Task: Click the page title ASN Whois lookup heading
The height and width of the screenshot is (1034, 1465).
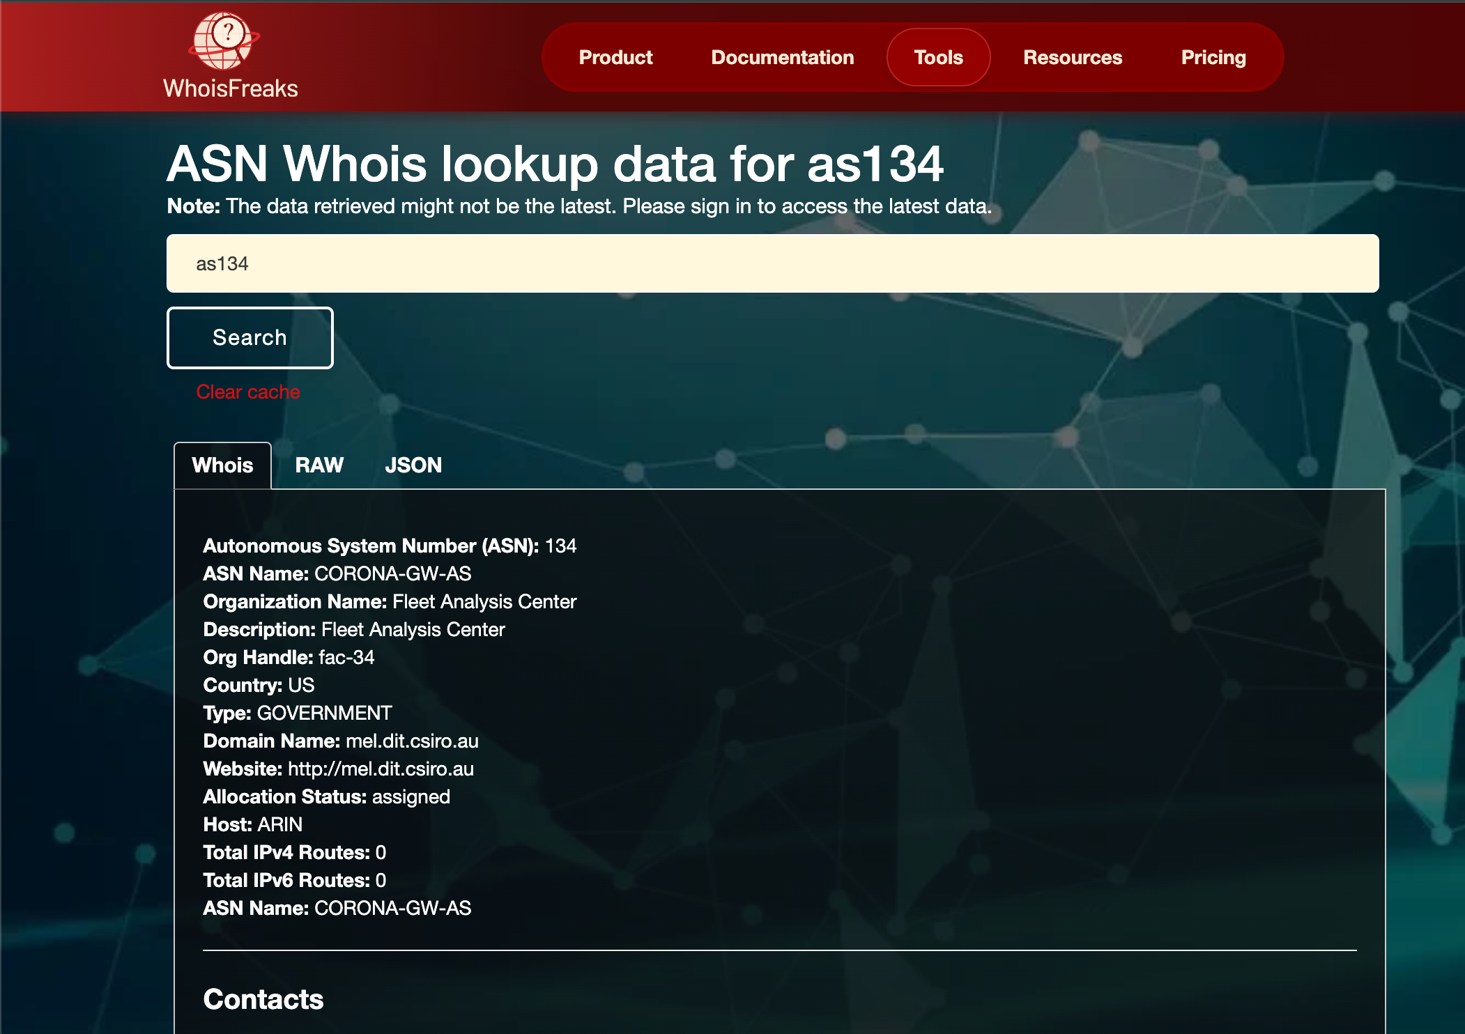Action: point(555,164)
